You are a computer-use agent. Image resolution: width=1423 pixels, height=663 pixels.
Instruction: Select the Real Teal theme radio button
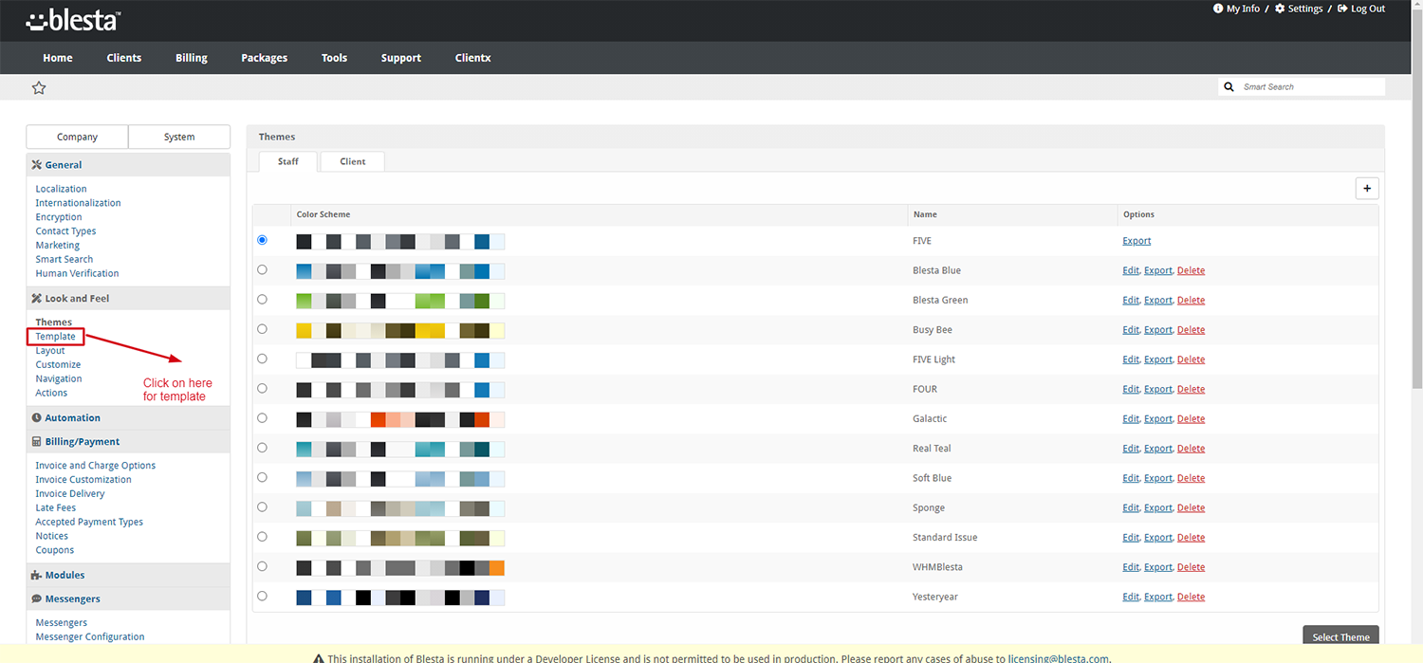click(262, 448)
